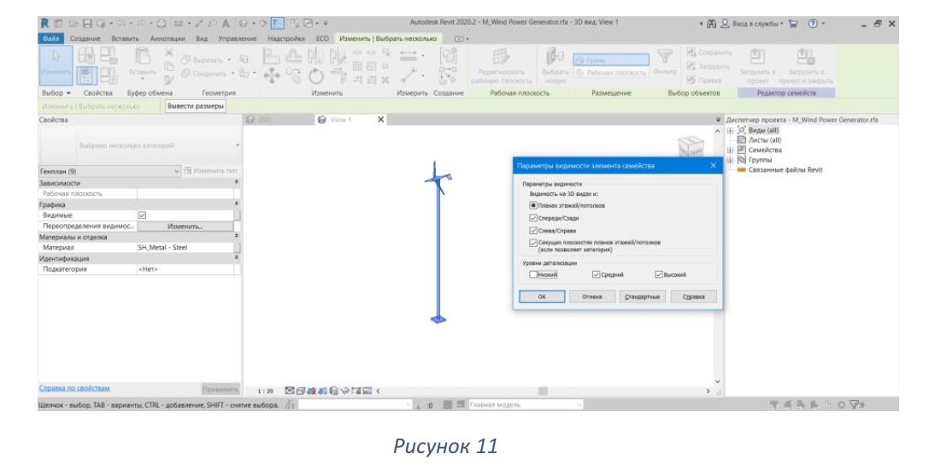947x471 pixels.
Task: Switch to the Управление ribbon tab
Action: click(x=238, y=38)
